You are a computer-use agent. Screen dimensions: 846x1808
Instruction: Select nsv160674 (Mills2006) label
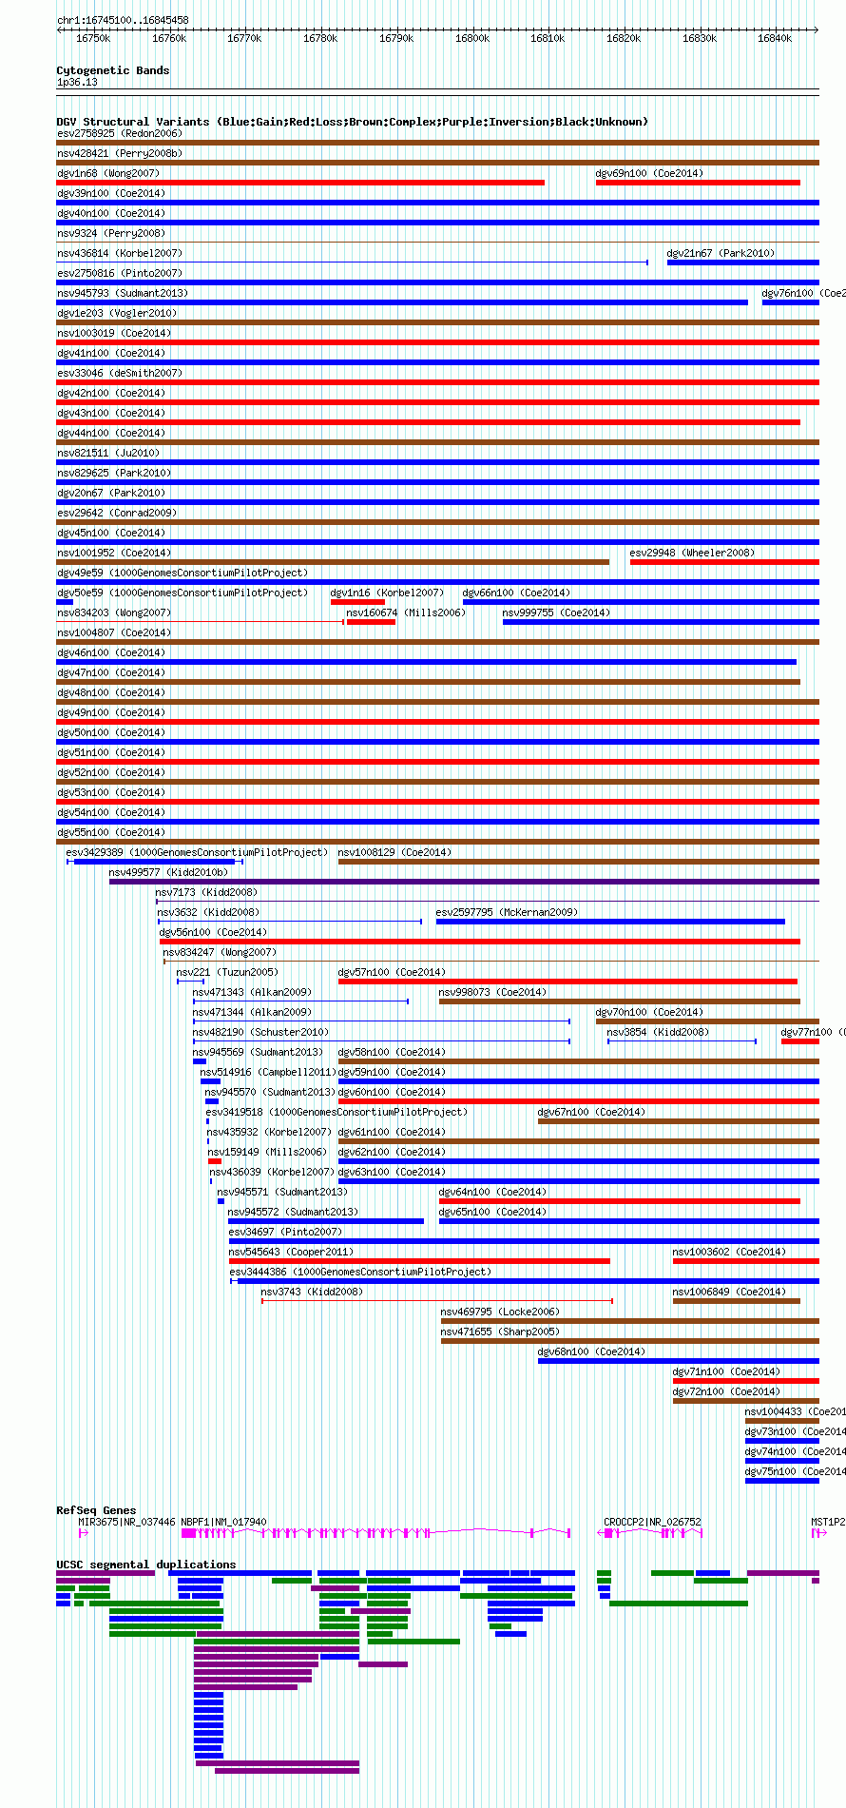pyautogui.click(x=407, y=612)
